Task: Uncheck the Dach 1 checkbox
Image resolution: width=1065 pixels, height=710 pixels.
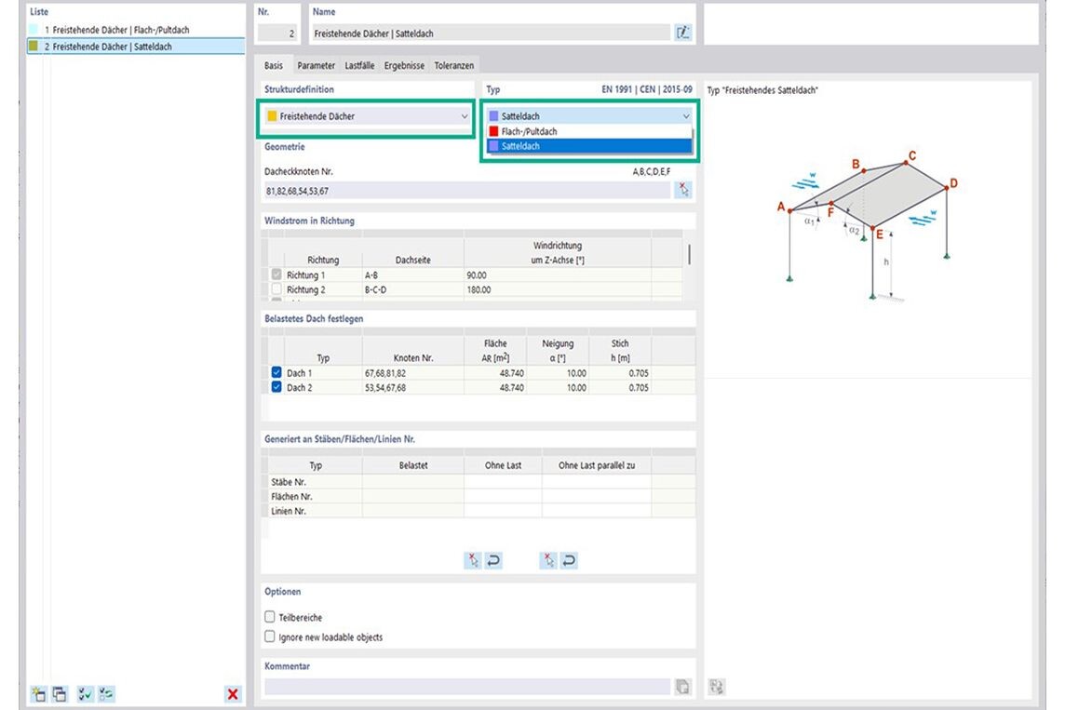Action: pos(276,373)
